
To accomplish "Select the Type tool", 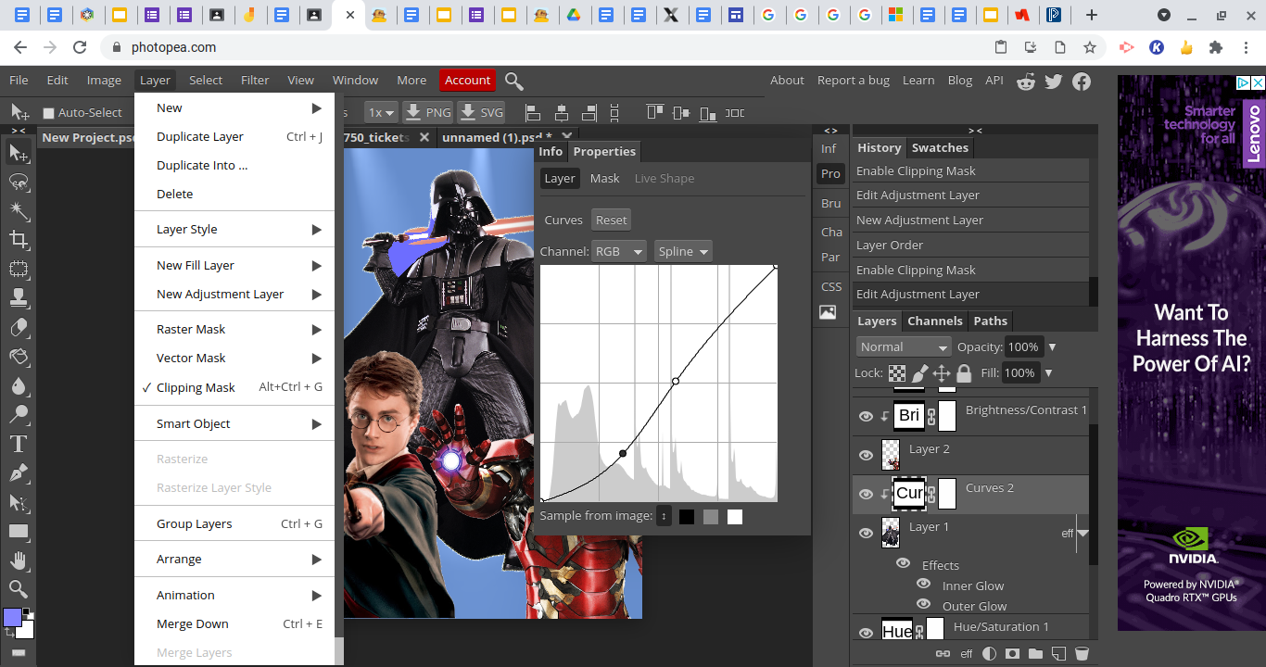I will click(19, 444).
